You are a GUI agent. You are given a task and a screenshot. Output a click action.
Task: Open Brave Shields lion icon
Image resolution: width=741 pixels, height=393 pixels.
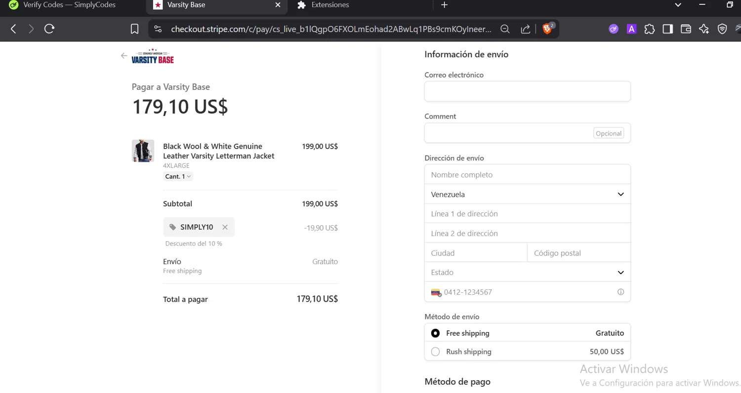pyautogui.click(x=548, y=29)
